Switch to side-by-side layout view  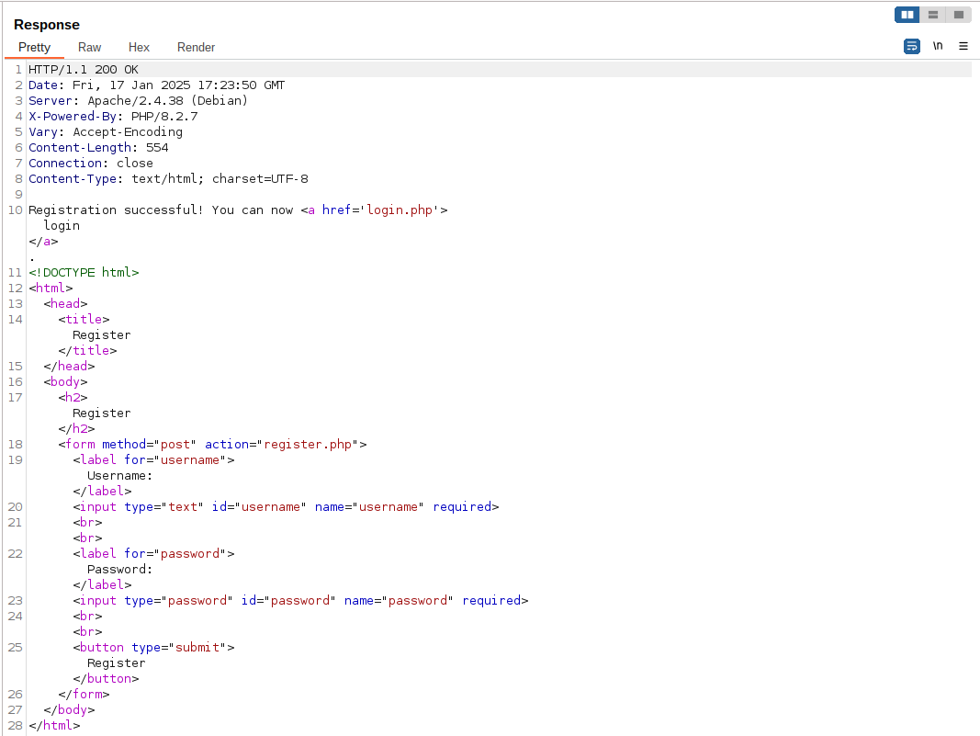907,15
